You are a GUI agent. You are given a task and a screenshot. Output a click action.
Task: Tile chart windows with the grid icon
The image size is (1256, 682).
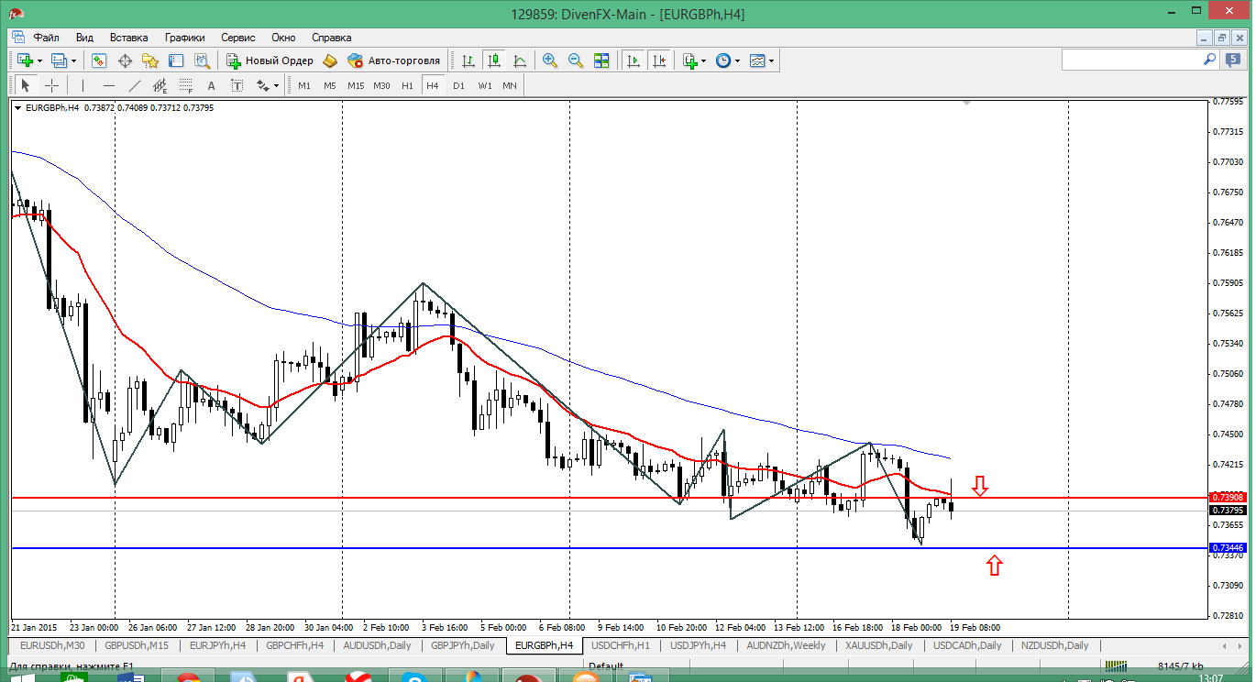click(601, 60)
